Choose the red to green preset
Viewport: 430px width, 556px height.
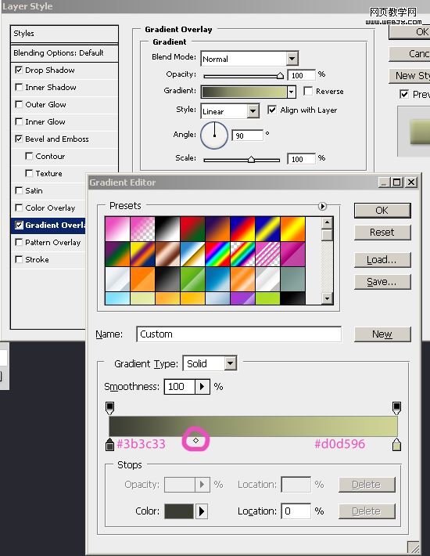[x=192, y=229]
